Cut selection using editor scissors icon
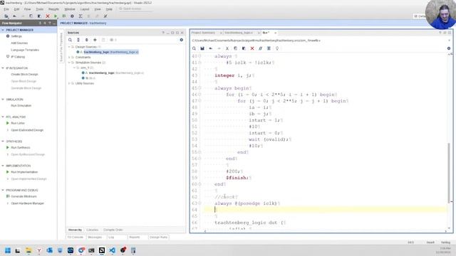The image size is (456, 256). (x=227, y=48)
